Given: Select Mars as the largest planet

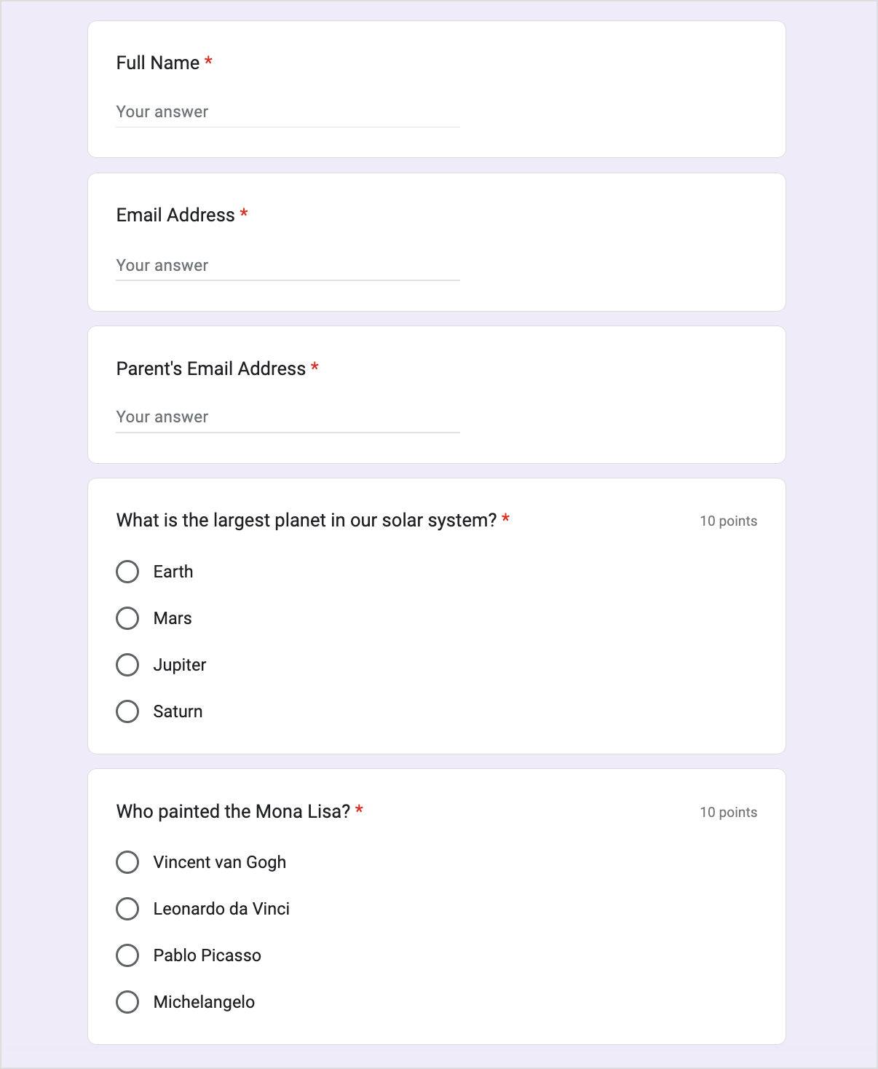Looking at the screenshot, I should [x=127, y=618].
